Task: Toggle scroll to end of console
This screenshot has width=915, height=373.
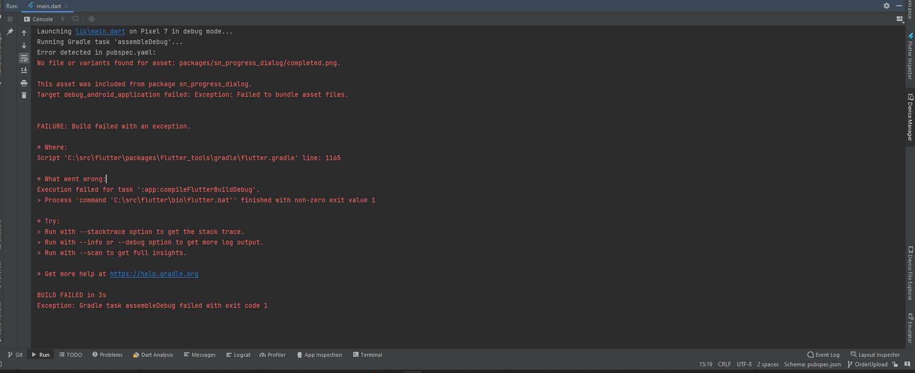Action: point(24,70)
